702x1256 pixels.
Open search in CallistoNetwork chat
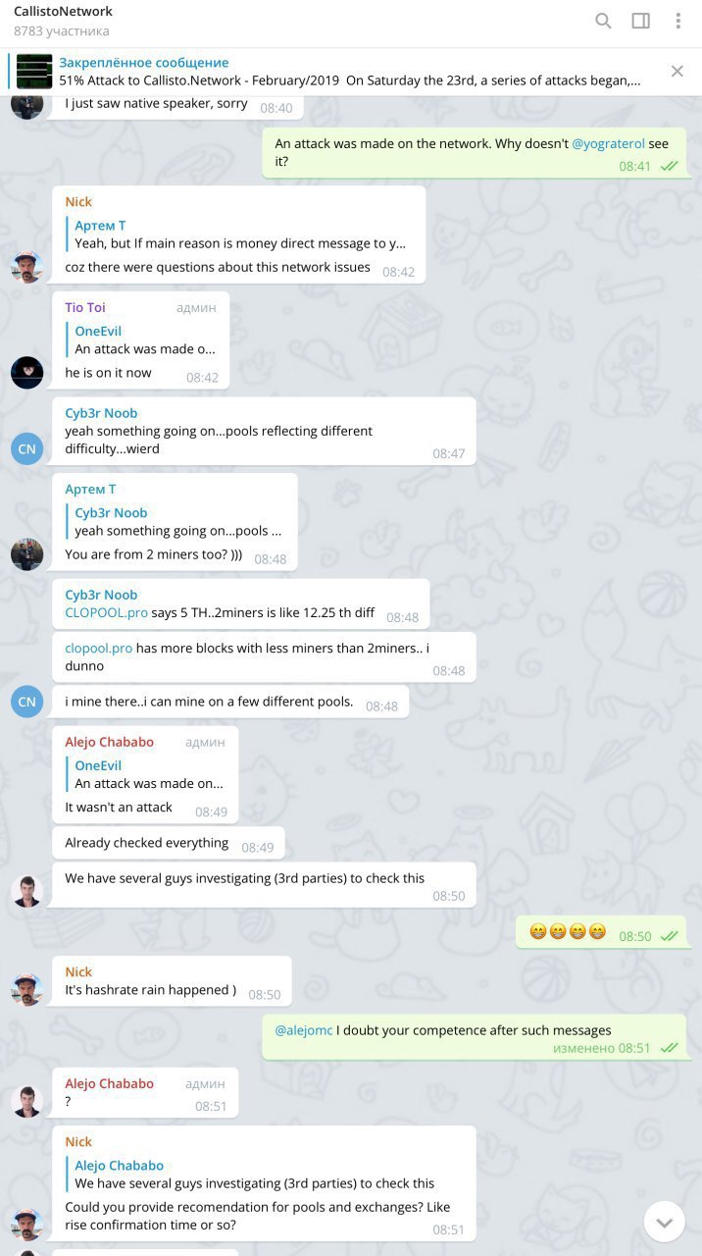coord(604,21)
